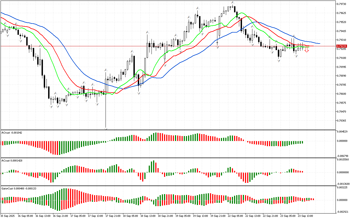
Task: Click the 0.004529 value on AO scale
Action: click(x=343, y=132)
